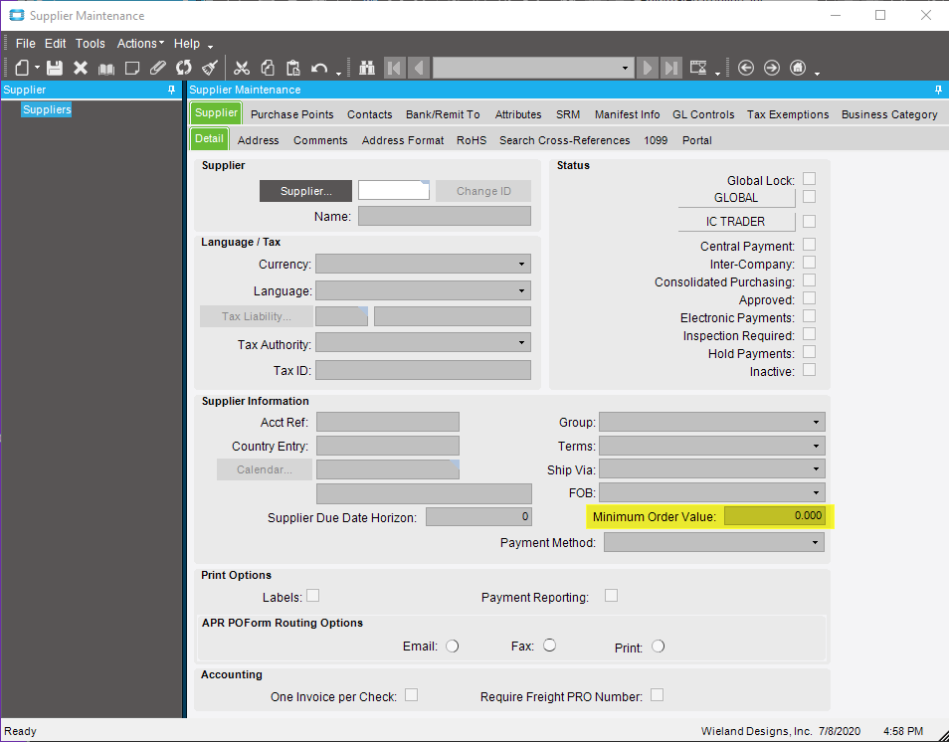The image size is (949, 742).
Task: Switch to the Purchase Points tab
Action: click(x=291, y=114)
